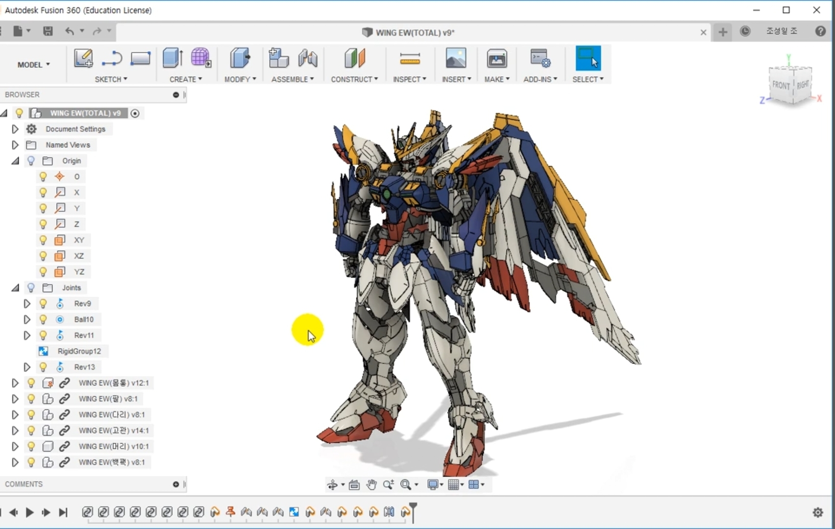This screenshot has height=529, width=835.
Task: Select the Pan hand tool in navigation bar
Action: tap(371, 485)
